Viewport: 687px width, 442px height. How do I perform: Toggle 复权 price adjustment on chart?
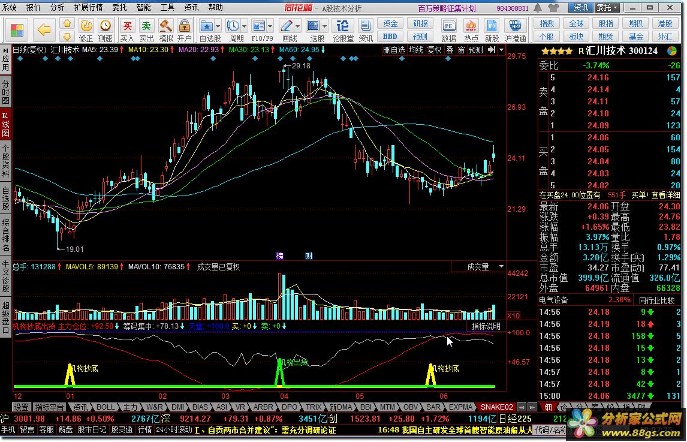click(x=434, y=50)
